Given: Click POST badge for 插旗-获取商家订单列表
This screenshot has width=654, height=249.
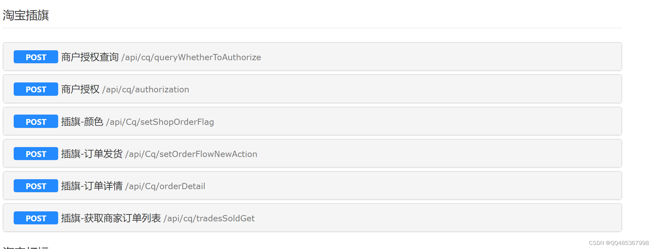Looking at the screenshot, I should point(36,218).
